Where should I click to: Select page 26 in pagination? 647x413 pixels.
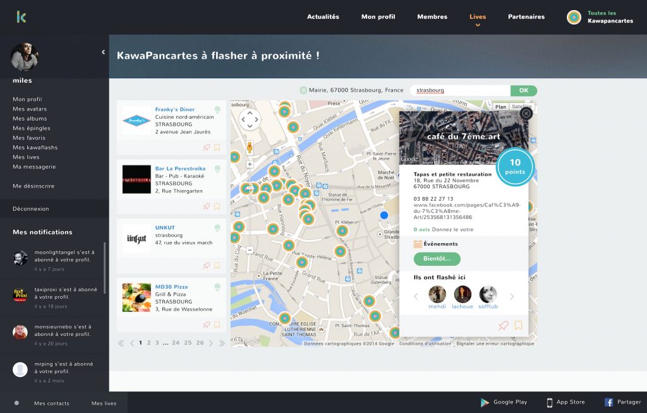(200, 343)
